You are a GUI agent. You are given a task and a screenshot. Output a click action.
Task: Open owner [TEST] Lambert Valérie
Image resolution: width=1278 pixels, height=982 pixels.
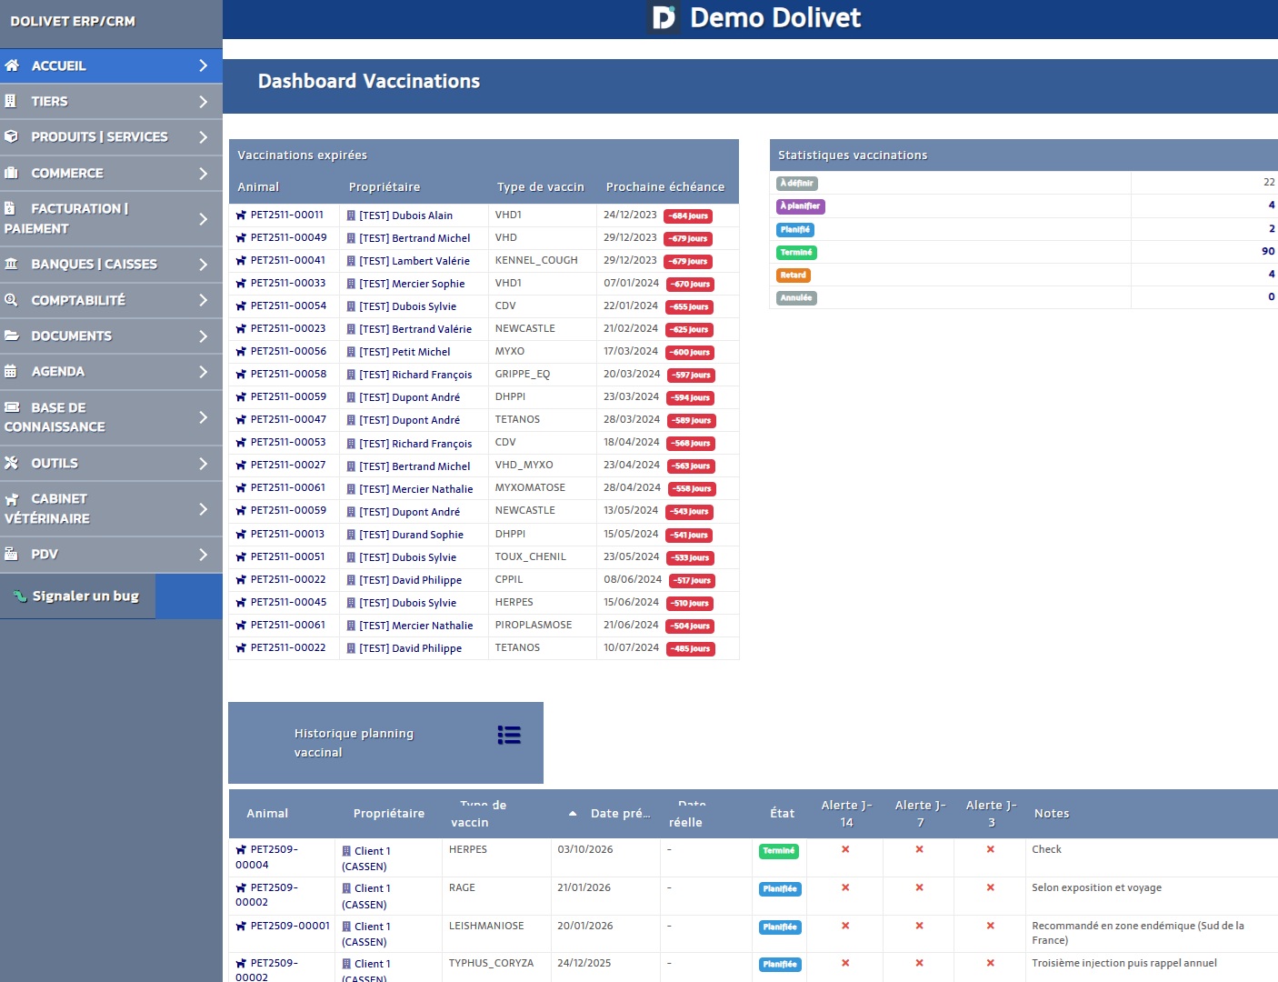click(414, 261)
